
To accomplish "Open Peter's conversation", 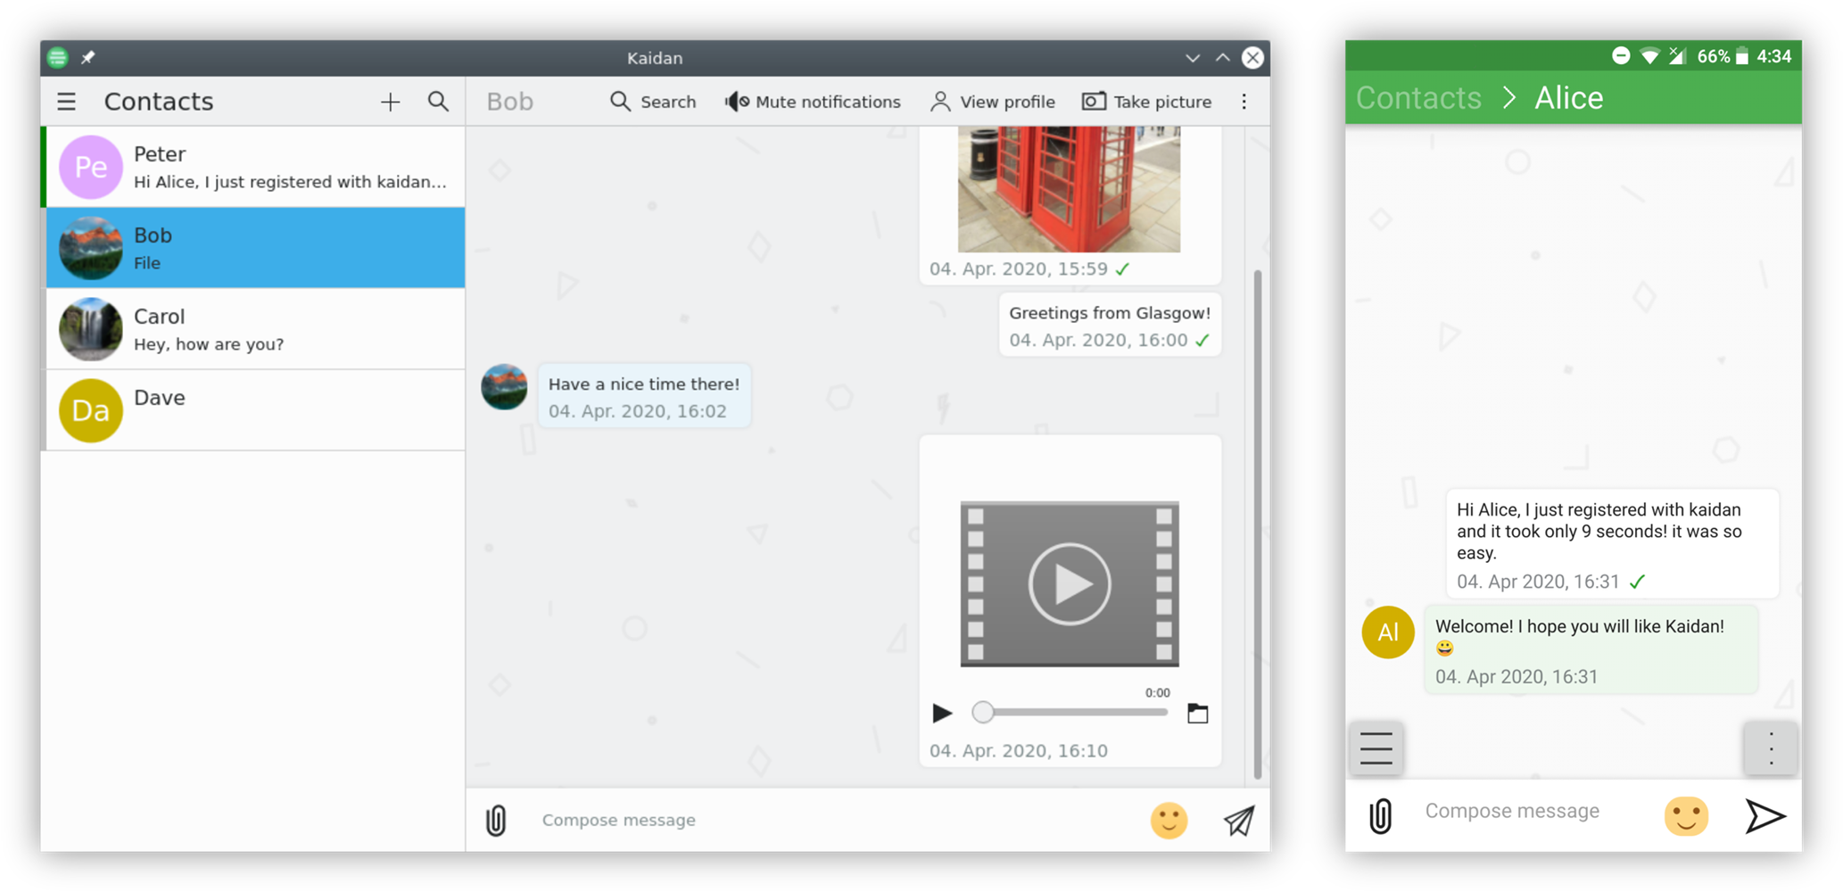I will click(254, 167).
